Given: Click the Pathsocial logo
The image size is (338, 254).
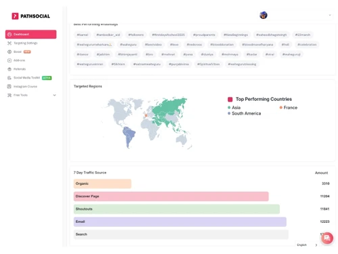Looking at the screenshot, I should (31, 16).
